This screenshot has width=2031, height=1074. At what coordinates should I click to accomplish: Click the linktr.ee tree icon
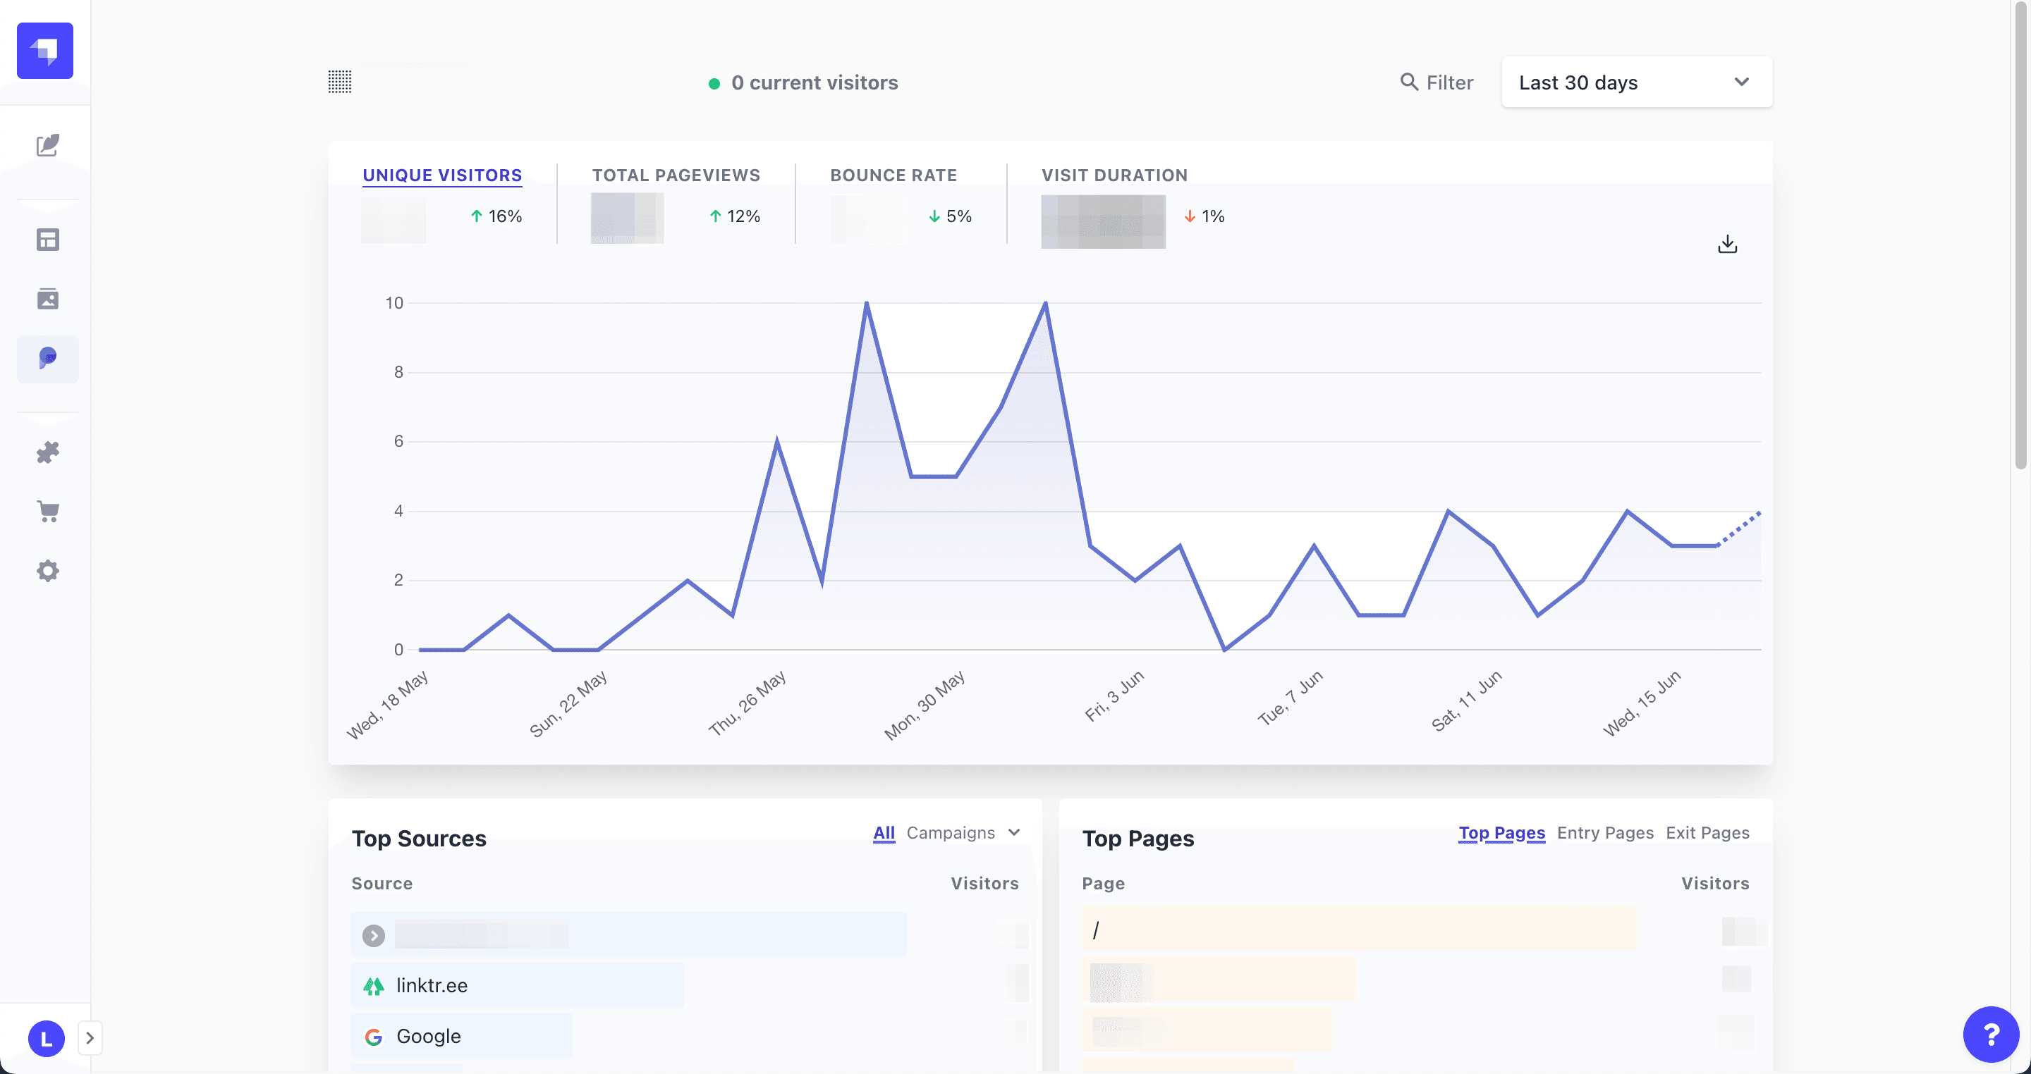pos(374,986)
